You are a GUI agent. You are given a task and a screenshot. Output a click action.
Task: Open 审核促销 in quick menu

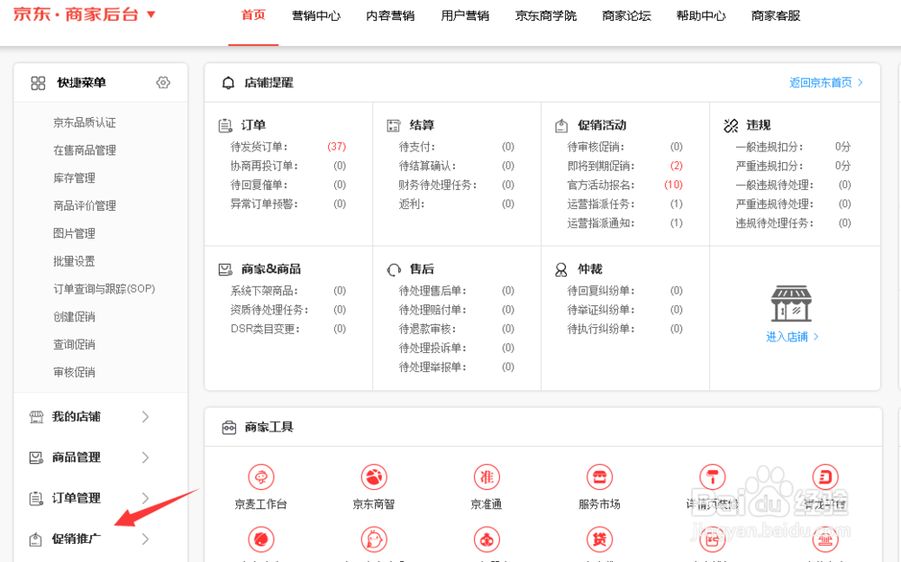point(74,372)
